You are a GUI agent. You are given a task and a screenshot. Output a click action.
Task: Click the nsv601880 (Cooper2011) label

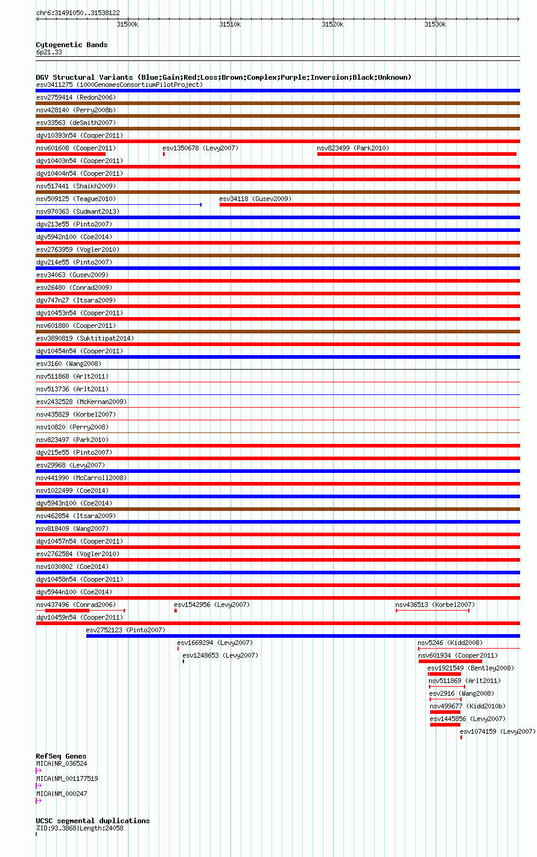tap(76, 326)
